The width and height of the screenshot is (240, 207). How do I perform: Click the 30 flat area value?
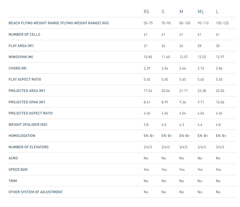tap(218, 46)
